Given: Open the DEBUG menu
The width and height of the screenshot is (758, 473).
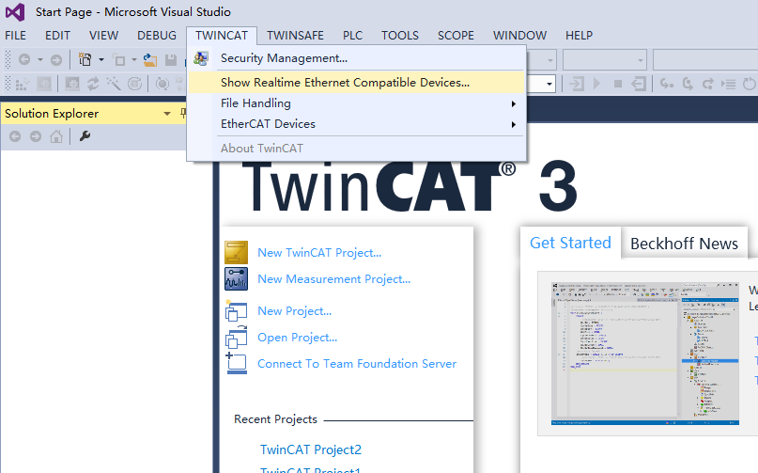Looking at the screenshot, I should pyautogui.click(x=157, y=36).
